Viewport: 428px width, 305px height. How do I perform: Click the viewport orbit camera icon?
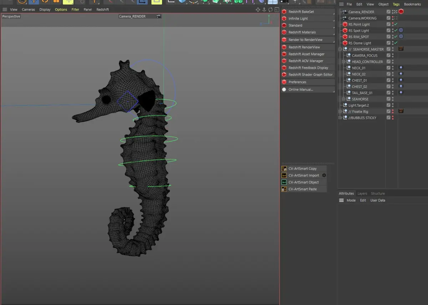coord(270,10)
